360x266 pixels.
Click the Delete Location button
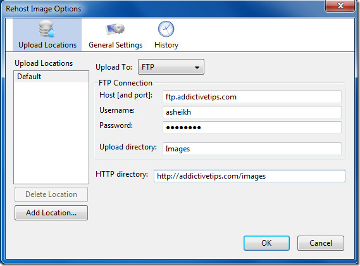pos(51,194)
